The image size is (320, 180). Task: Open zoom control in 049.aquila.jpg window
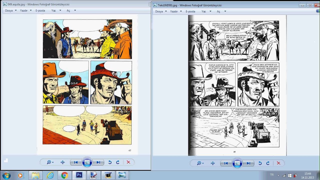50,162
